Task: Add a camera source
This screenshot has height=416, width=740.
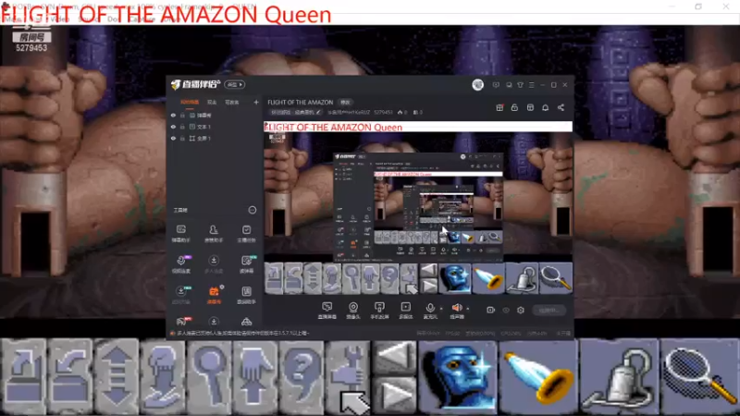Action: pos(353,310)
